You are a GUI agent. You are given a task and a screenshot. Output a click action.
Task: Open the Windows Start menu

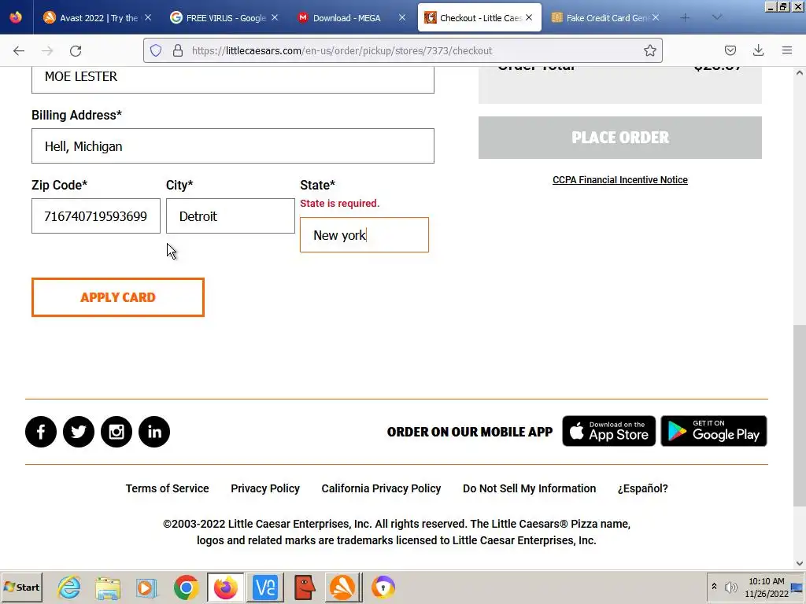click(x=22, y=587)
